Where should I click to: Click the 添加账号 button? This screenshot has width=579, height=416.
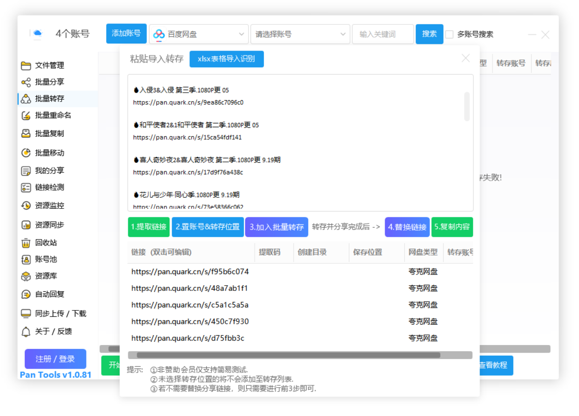(x=126, y=33)
